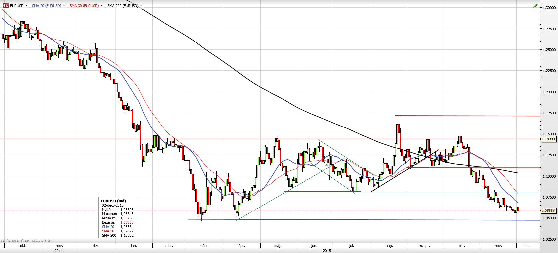Click the Időzóna: GMT footer text
Screen dimensions: 558x253
coord(42,241)
